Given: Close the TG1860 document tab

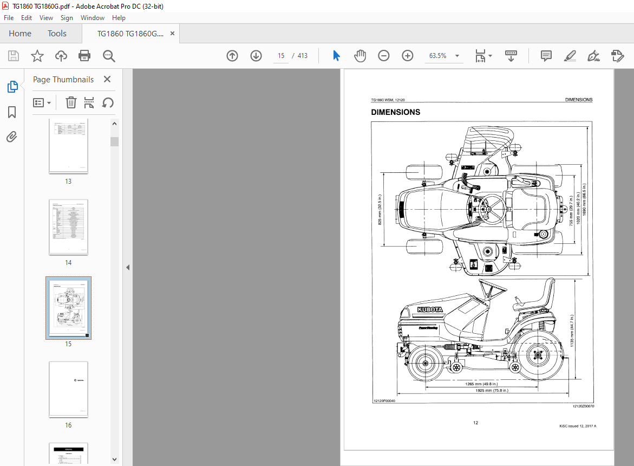Looking at the screenshot, I should [x=172, y=34].
